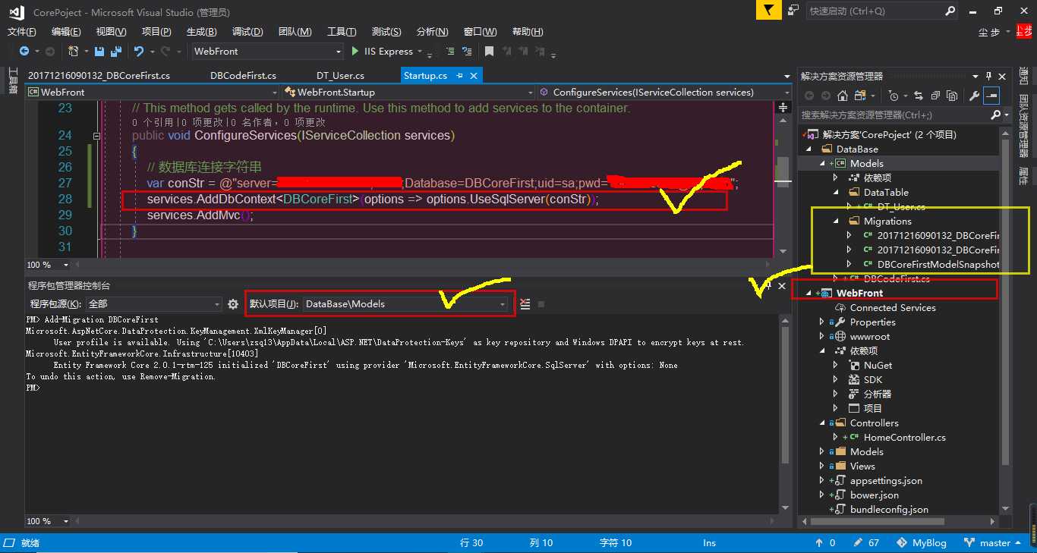Save the current file with Save icon
The height and width of the screenshot is (553, 1037).
(99, 51)
